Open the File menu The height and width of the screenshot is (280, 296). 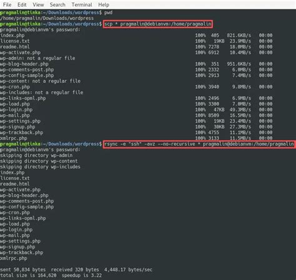(7, 4)
